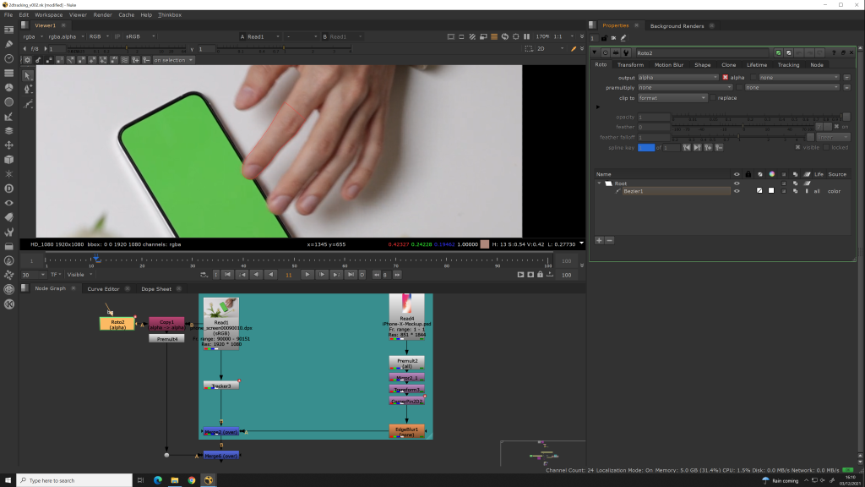The image size is (865, 487).
Task: Open the Thinkbox menu
Action: click(x=169, y=15)
